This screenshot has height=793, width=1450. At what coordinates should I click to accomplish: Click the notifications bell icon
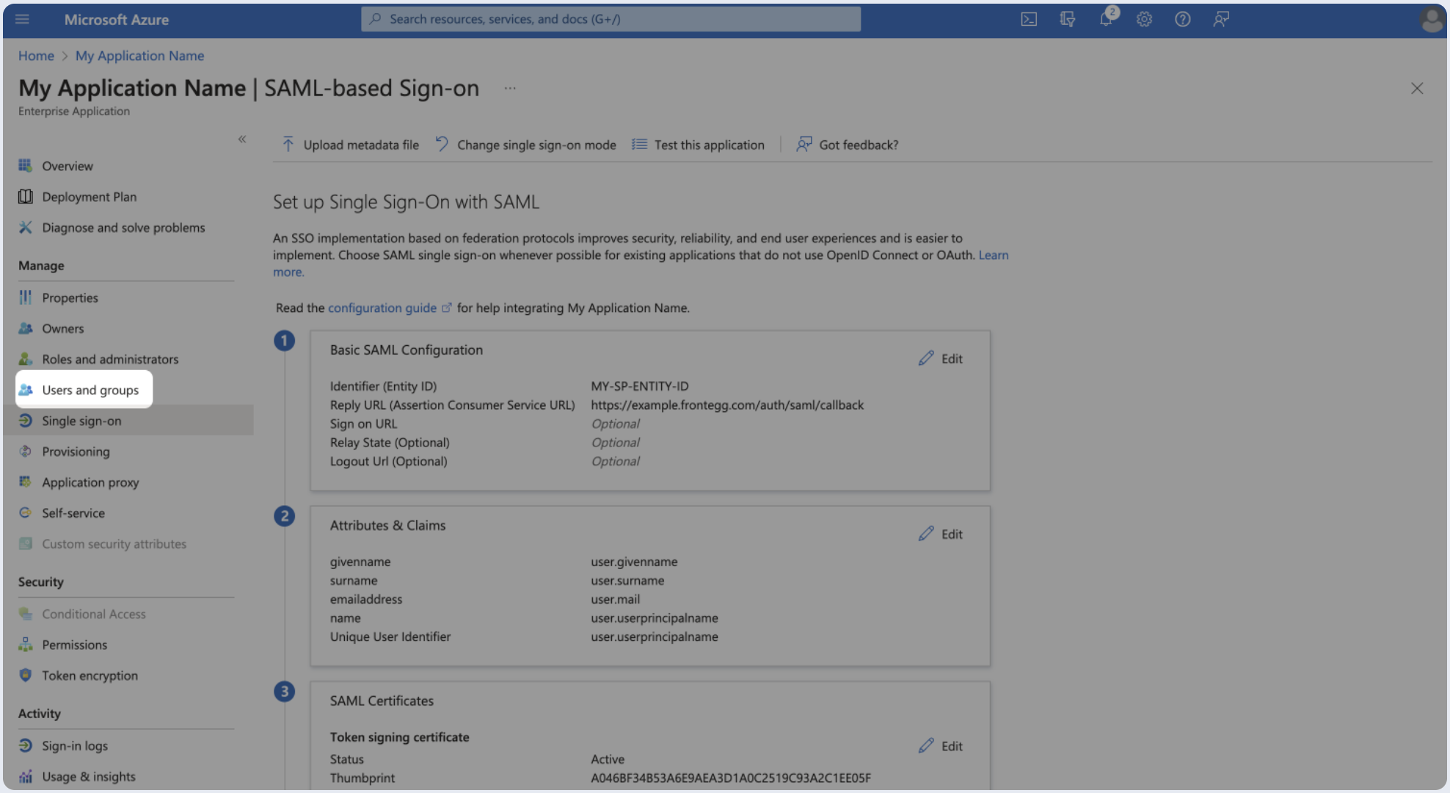tap(1106, 19)
